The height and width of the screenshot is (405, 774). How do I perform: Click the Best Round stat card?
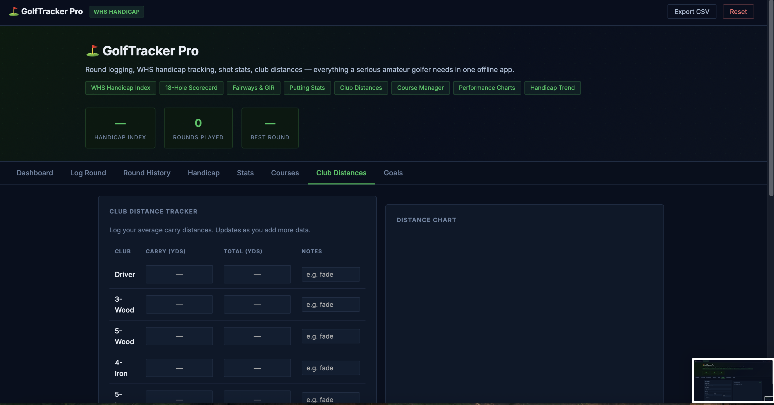point(270,128)
